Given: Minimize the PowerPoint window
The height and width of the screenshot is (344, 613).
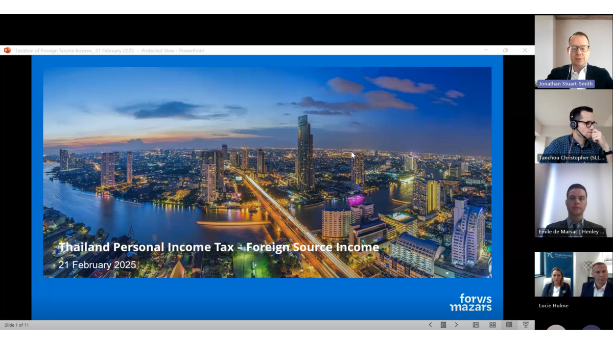Looking at the screenshot, I should point(486,50).
